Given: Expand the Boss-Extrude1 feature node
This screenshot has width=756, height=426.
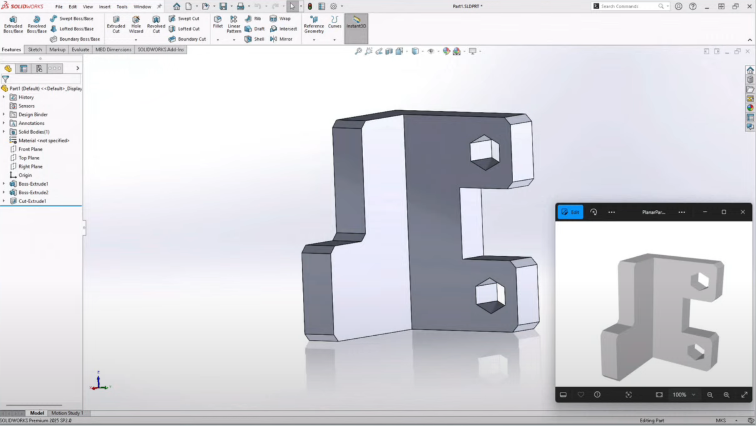Looking at the screenshot, I should click(x=4, y=184).
